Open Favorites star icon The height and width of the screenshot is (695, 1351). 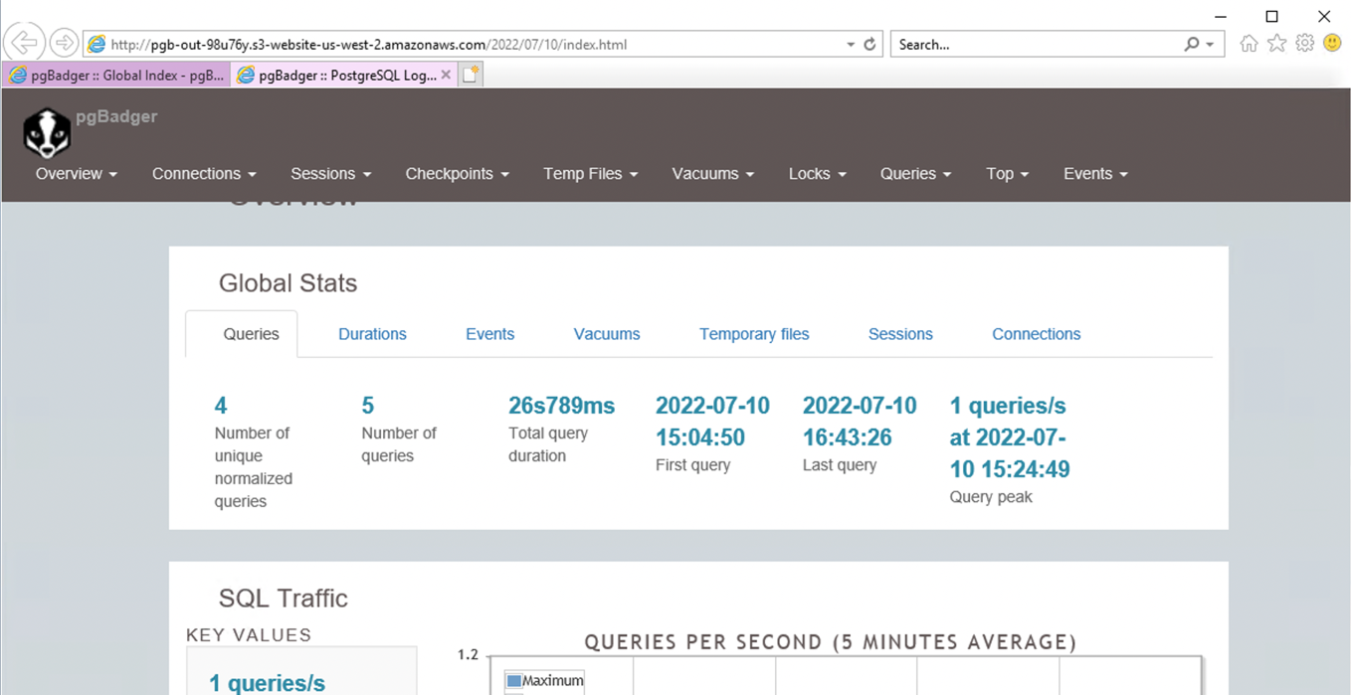1276,44
